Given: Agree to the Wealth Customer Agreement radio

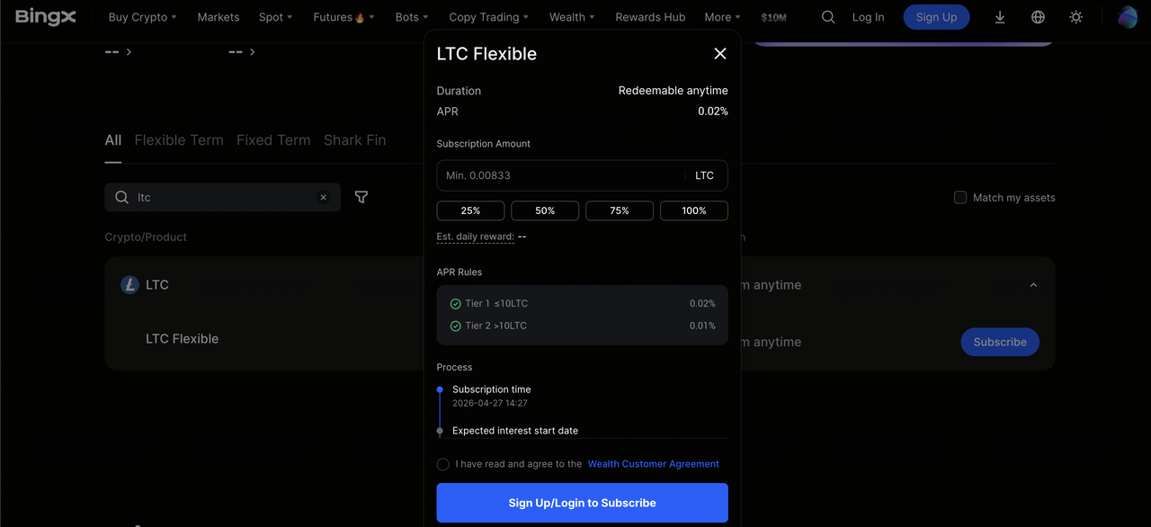Looking at the screenshot, I should tap(443, 464).
